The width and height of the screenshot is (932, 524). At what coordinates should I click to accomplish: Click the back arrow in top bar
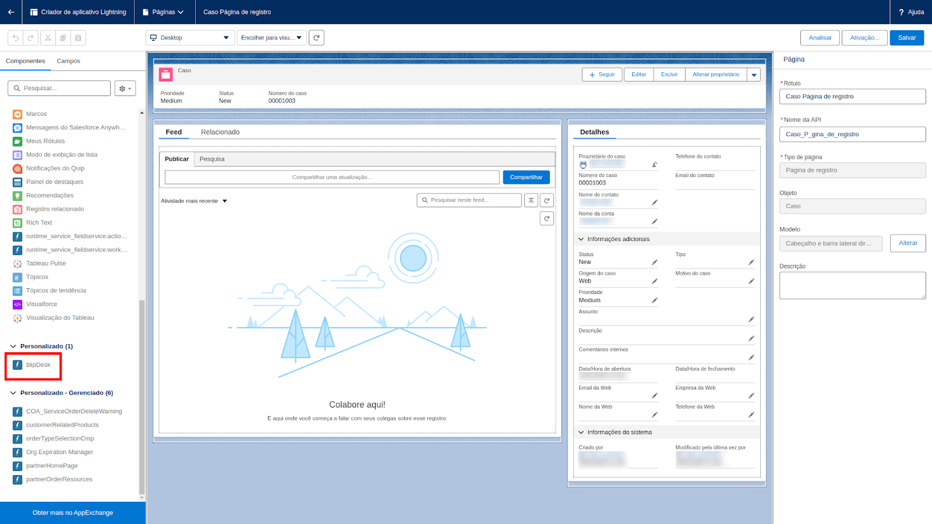[x=11, y=12]
